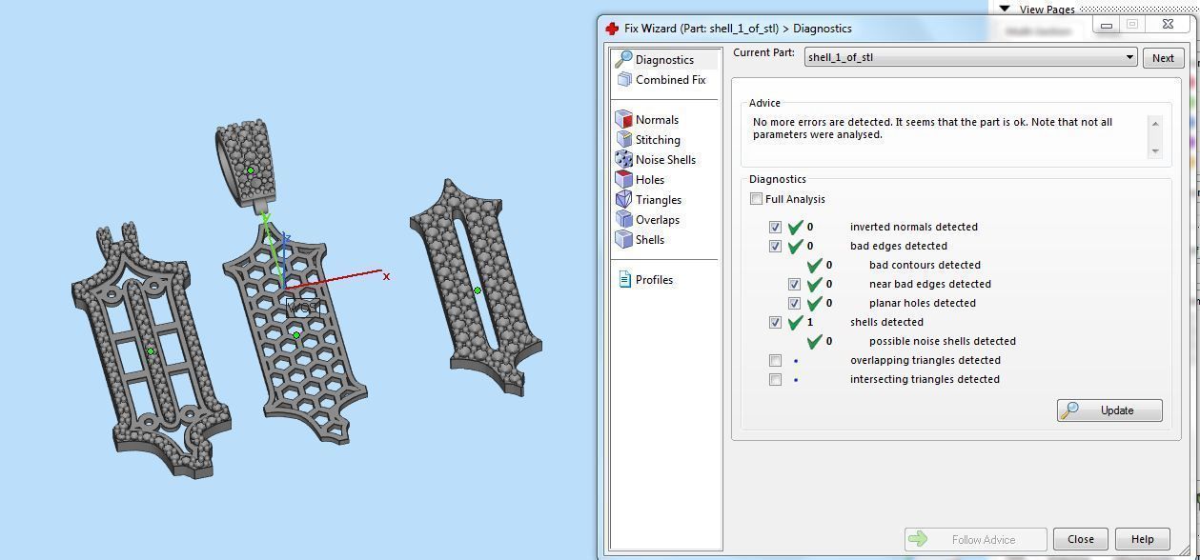The width and height of the screenshot is (1200, 560).
Task: Click the Triangles icon
Action: (624, 199)
